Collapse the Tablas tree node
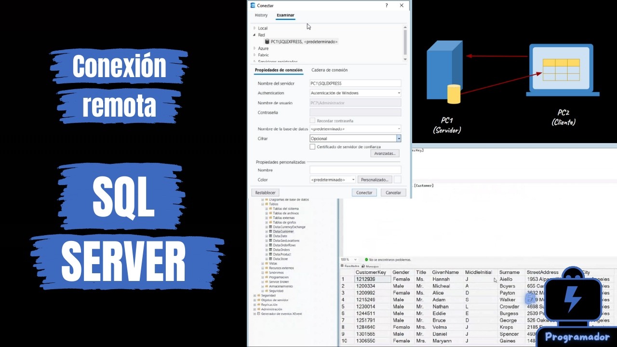 coord(263,204)
